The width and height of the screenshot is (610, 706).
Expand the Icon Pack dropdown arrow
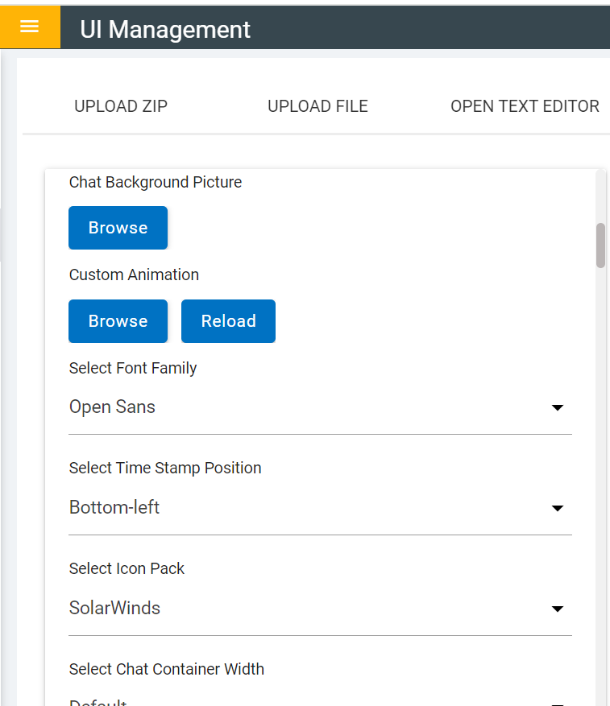click(x=558, y=609)
